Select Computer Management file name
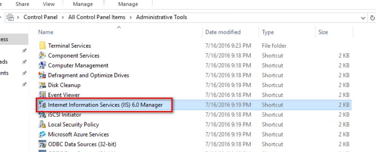Screen dimensions: 376x152 78,65
